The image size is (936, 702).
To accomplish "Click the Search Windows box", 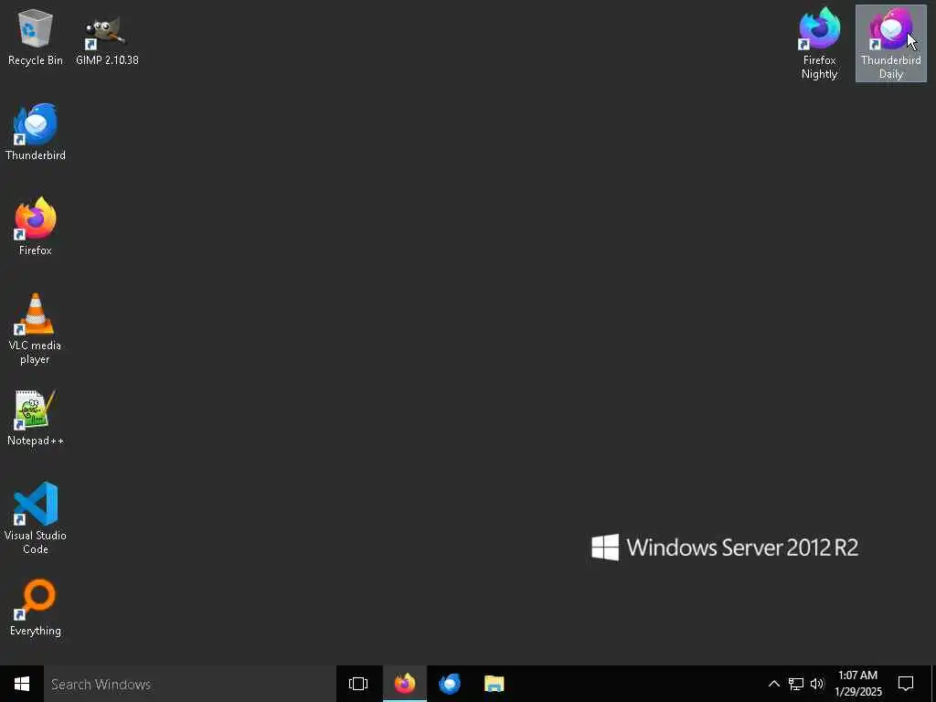I will 190,684.
